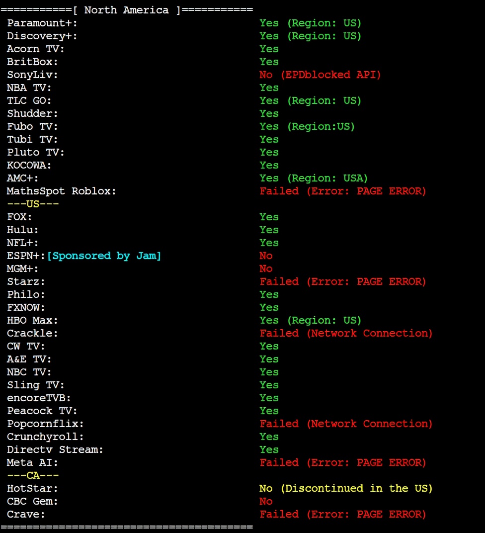Click the SonyLiv EPDblocked API result
The height and width of the screenshot is (533, 485).
[320, 75]
